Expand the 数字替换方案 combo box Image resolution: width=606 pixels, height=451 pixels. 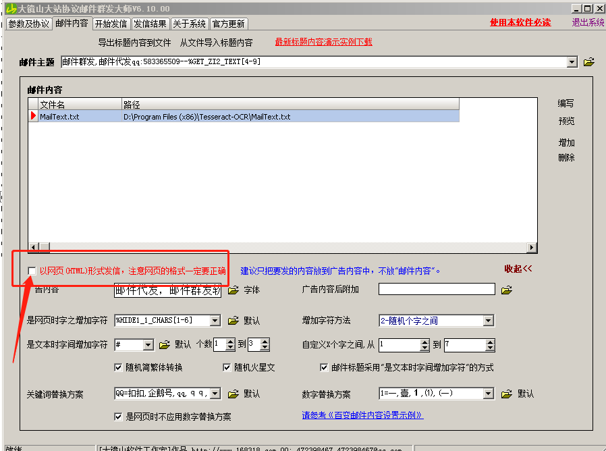(x=489, y=394)
